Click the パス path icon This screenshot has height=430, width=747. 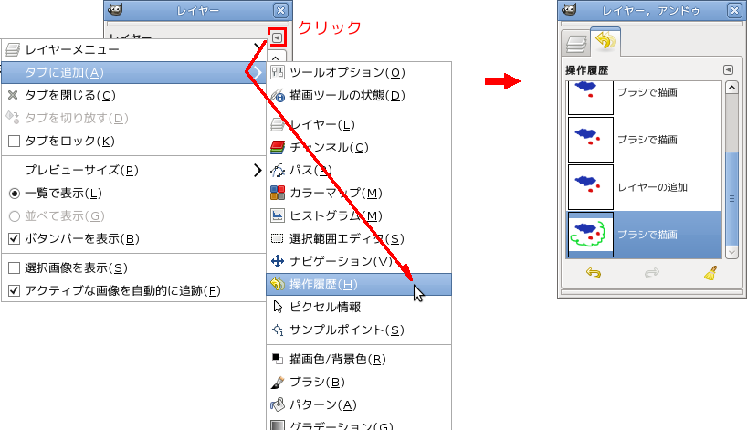pyautogui.click(x=278, y=170)
